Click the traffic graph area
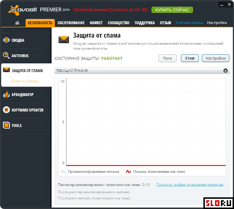This screenshot has height=209, width=234. tap(146, 122)
